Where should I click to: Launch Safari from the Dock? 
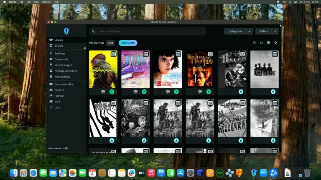(33, 173)
